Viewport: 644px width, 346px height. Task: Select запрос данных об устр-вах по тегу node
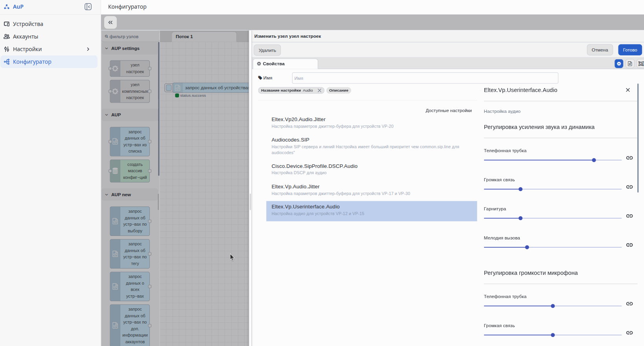[x=130, y=254]
